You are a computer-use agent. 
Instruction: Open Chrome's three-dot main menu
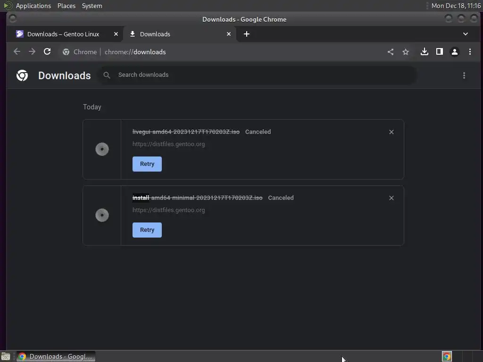pos(470,52)
